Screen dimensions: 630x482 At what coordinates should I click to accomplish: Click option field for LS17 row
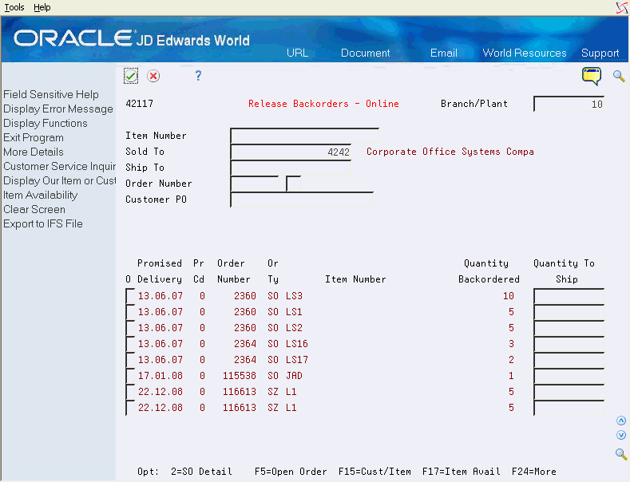[130, 360]
